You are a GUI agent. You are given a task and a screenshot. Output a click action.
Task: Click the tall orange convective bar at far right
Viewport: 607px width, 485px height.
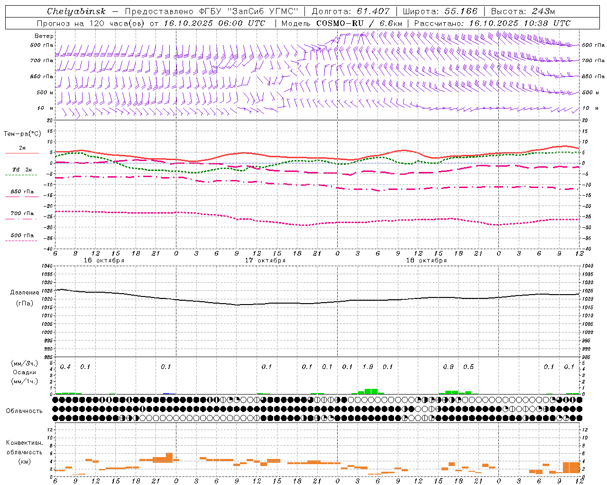click(x=571, y=467)
